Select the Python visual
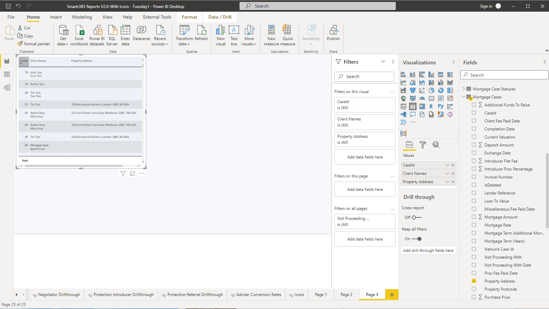The height and width of the screenshot is (309, 549). tap(441, 106)
